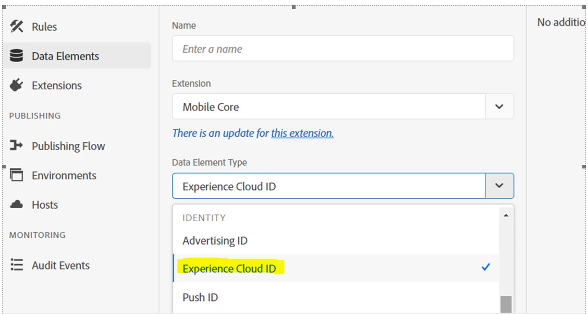Click the Data Element Type text field

(x=328, y=186)
